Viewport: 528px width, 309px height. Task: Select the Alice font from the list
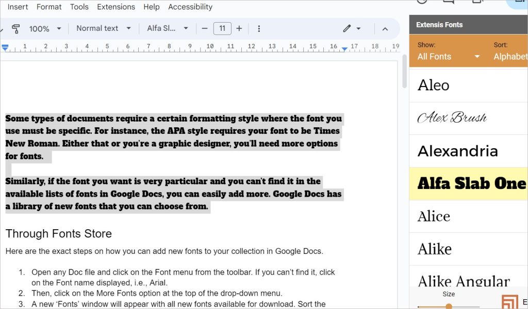tap(434, 216)
